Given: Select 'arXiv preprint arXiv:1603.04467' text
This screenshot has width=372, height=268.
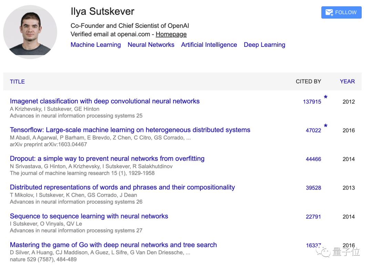Looking at the screenshot, I should pyautogui.click(x=49, y=144).
